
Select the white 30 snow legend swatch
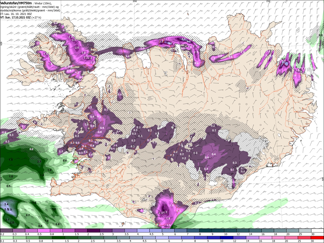pyautogui.click(x=318, y=231)
